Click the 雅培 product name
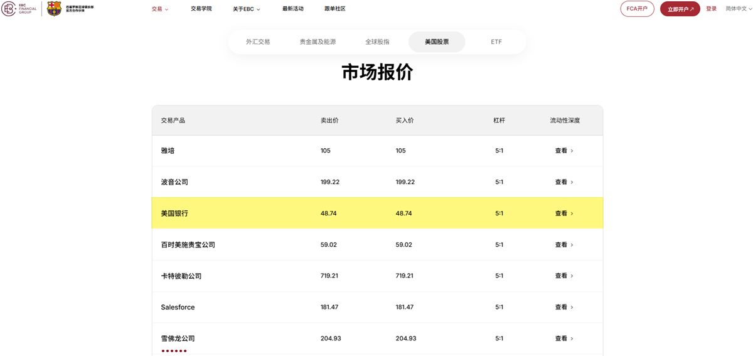 point(168,151)
